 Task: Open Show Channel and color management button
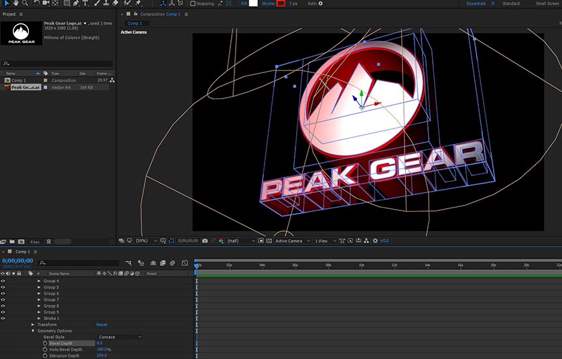[x=221, y=240]
